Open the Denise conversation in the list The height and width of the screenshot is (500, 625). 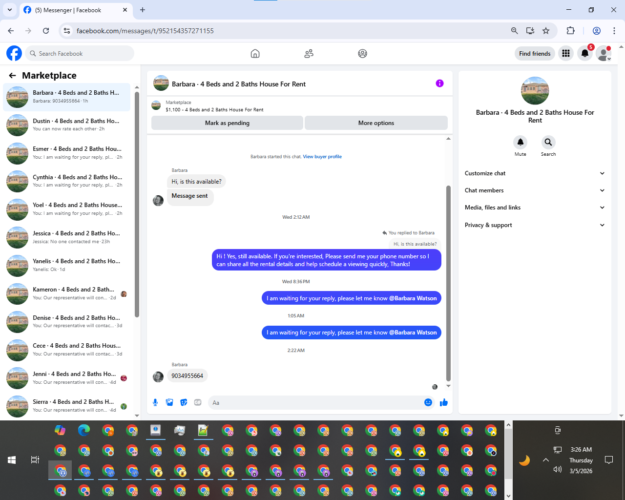tap(67, 322)
